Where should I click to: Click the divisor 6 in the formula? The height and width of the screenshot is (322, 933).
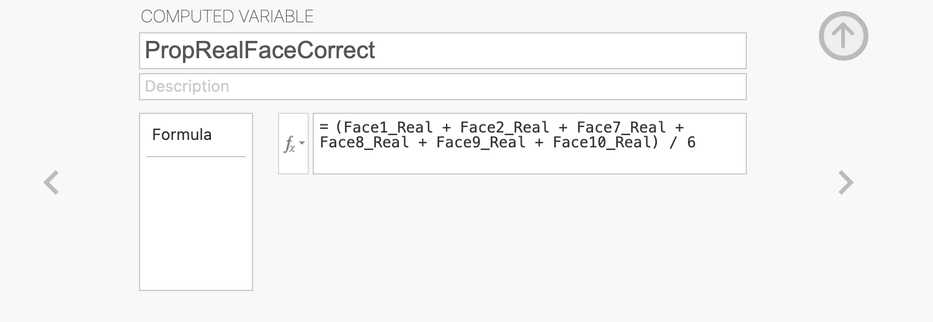pyautogui.click(x=691, y=143)
